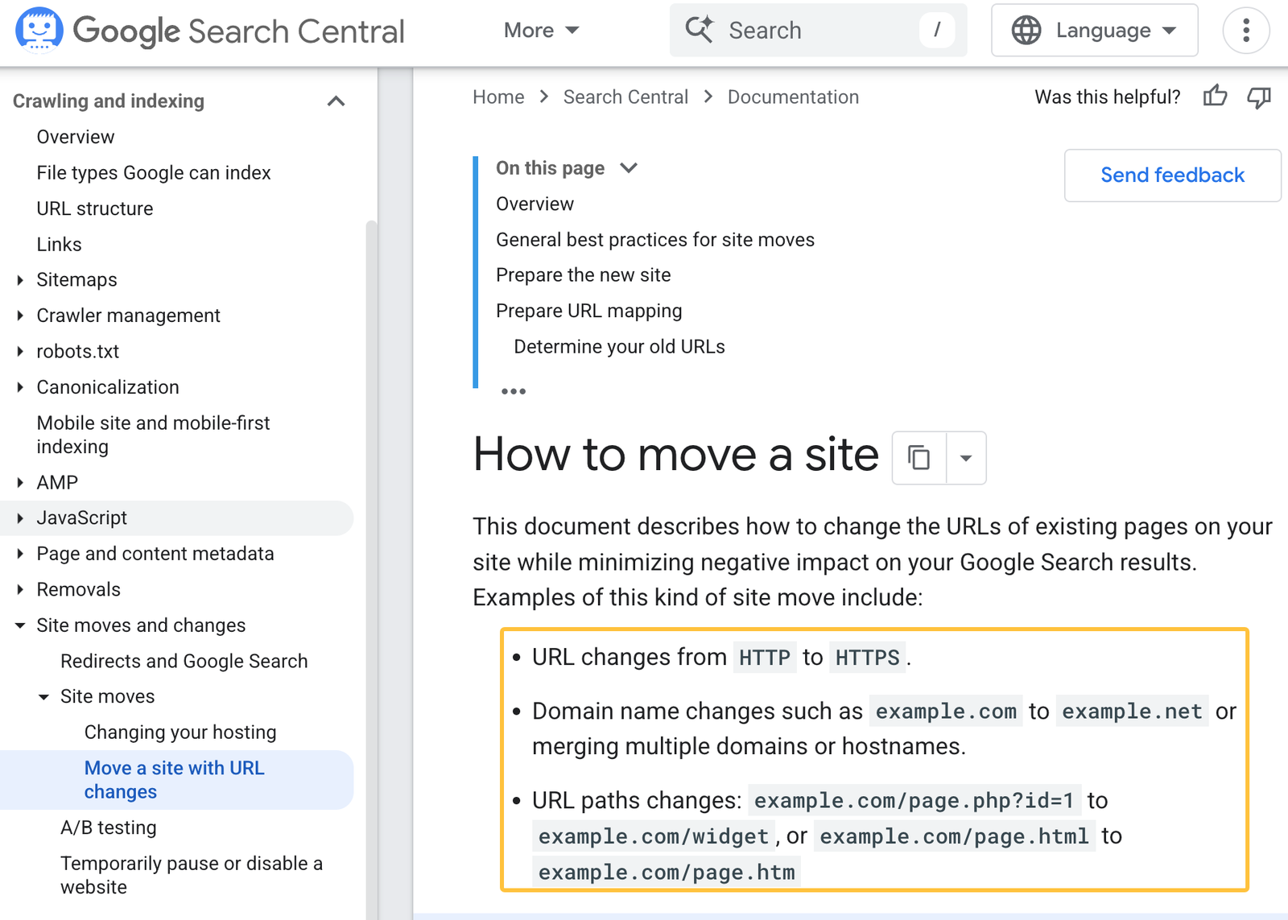Open the Language dropdown
Image resolution: width=1288 pixels, height=920 pixels.
(x=1094, y=31)
